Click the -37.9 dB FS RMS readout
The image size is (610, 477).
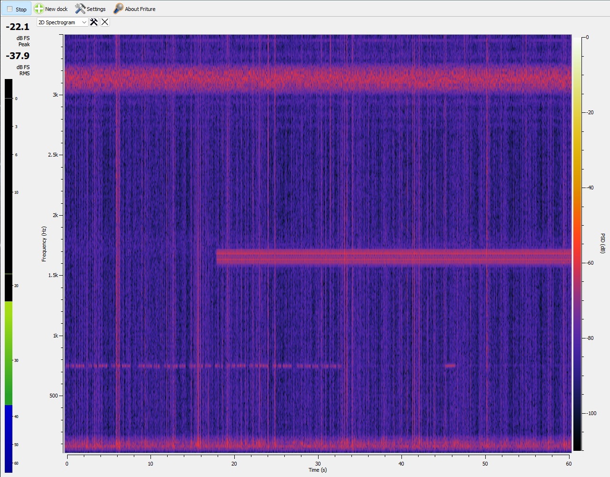pyautogui.click(x=18, y=56)
